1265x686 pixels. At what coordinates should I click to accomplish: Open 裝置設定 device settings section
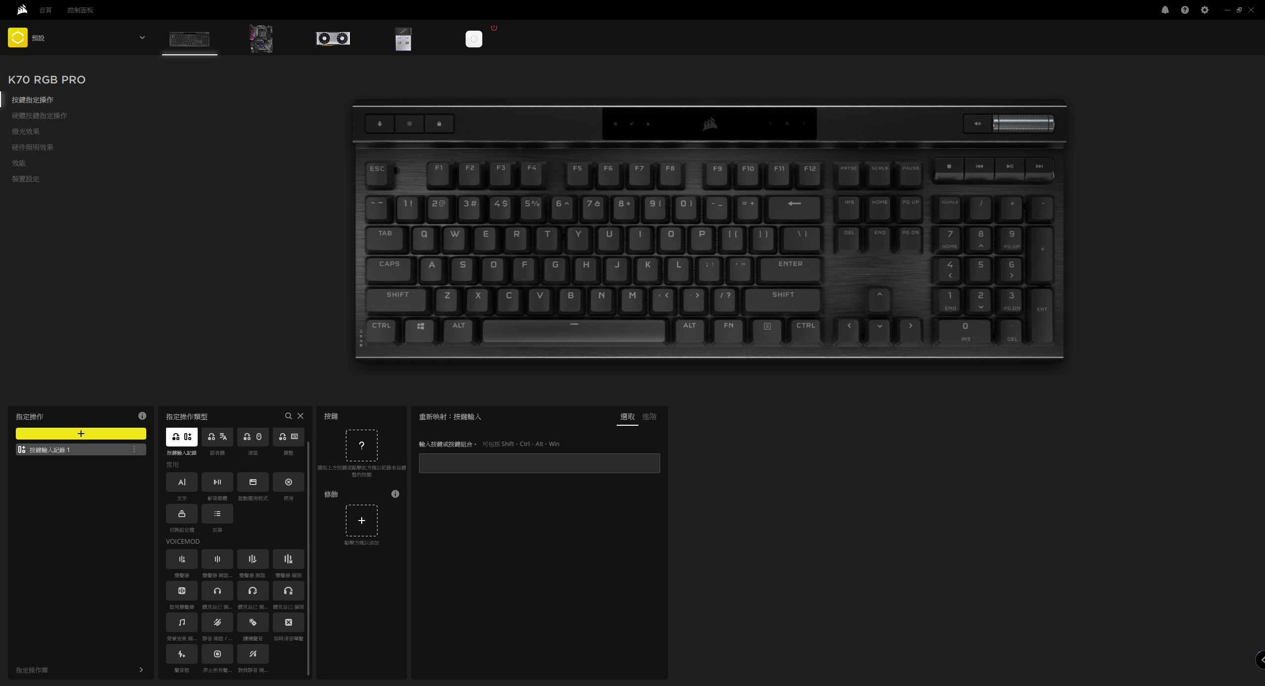point(26,179)
